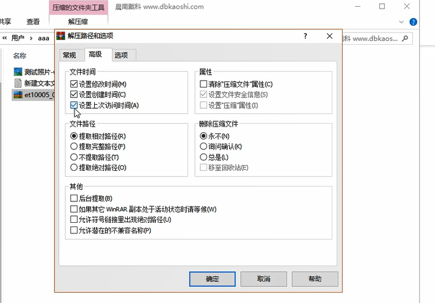Image resolution: width=435 pixels, height=303 pixels.
Task: Switch to the 常规 tab
Action: pyautogui.click(x=69, y=55)
